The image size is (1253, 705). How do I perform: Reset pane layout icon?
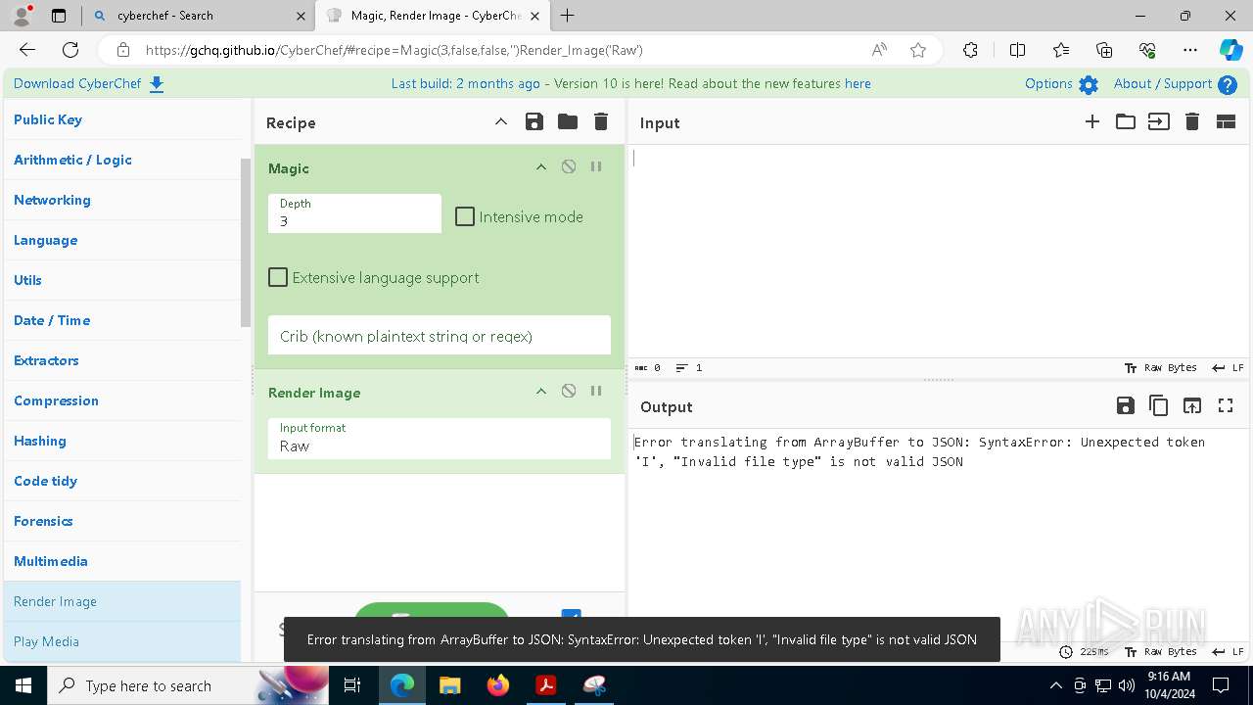coord(1226,121)
